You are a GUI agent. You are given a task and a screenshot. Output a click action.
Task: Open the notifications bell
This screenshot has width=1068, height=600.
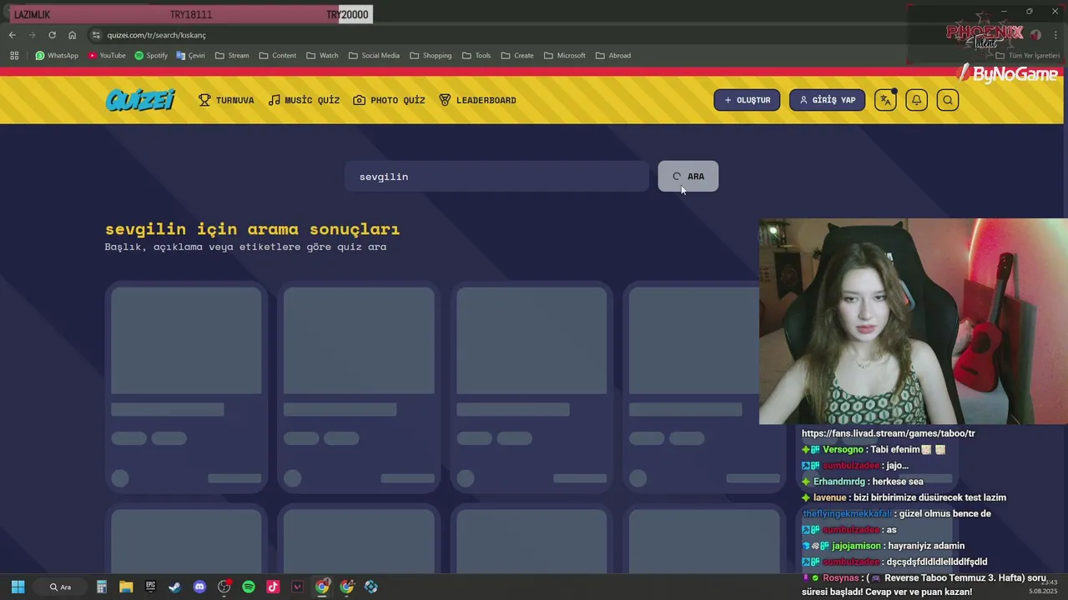pyautogui.click(x=916, y=100)
